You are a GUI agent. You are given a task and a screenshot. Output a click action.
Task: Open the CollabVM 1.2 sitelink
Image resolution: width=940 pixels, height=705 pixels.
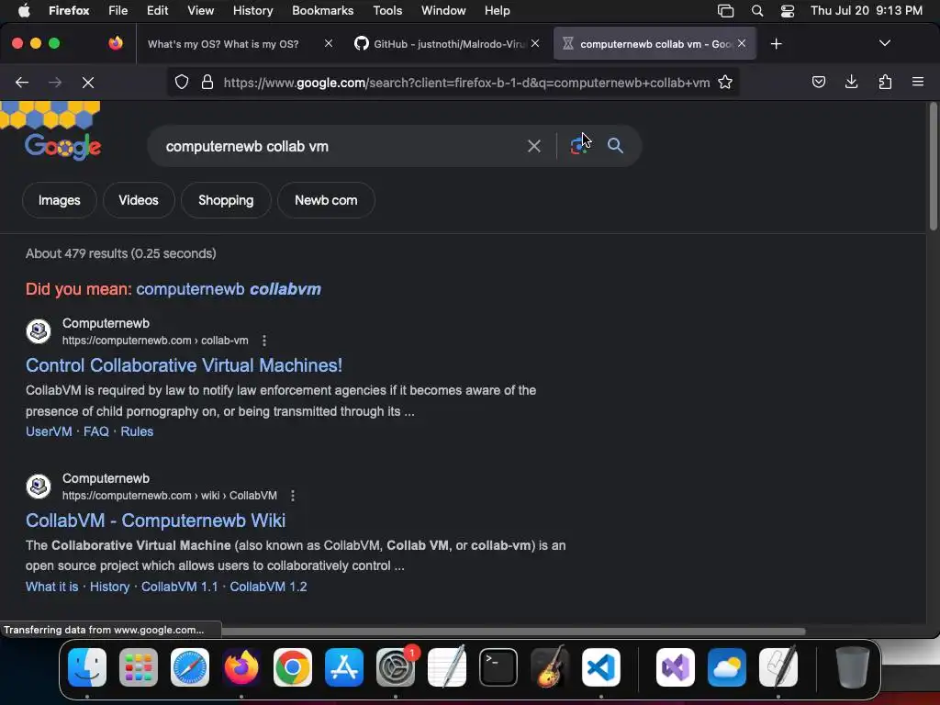click(269, 587)
